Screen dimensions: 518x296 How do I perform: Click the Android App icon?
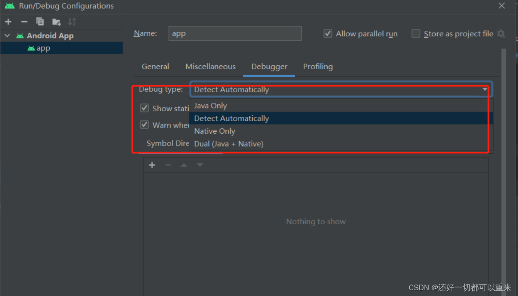(x=20, y=35)
